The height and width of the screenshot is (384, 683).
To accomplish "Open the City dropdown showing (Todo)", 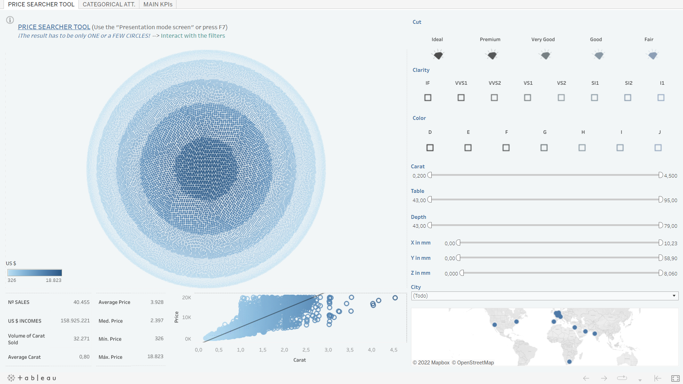I will tap(545, 296).
